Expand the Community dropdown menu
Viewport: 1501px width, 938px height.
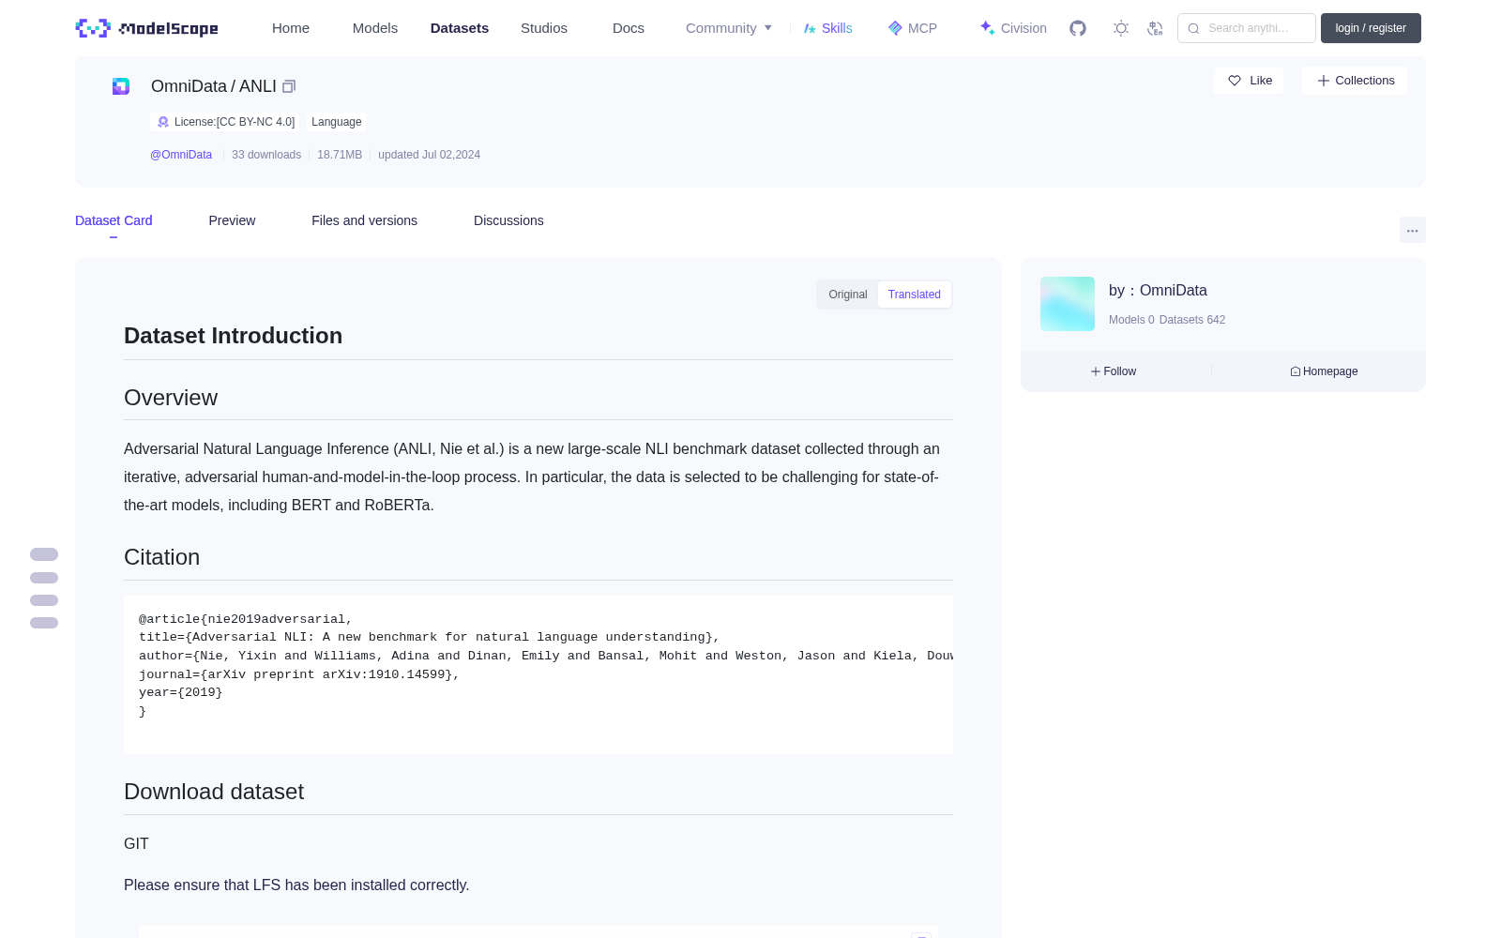point(729,28)
